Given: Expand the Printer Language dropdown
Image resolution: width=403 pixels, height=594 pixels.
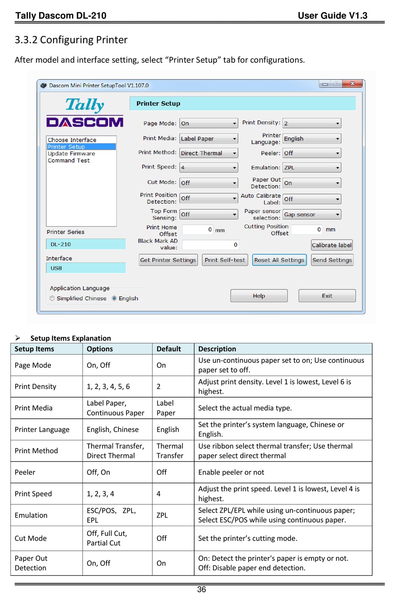Looking at the screenshot, I should click(312, 139).
